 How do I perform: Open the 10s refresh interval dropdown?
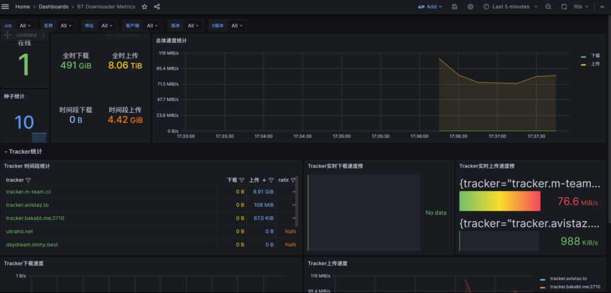click(x=581, y=7)
